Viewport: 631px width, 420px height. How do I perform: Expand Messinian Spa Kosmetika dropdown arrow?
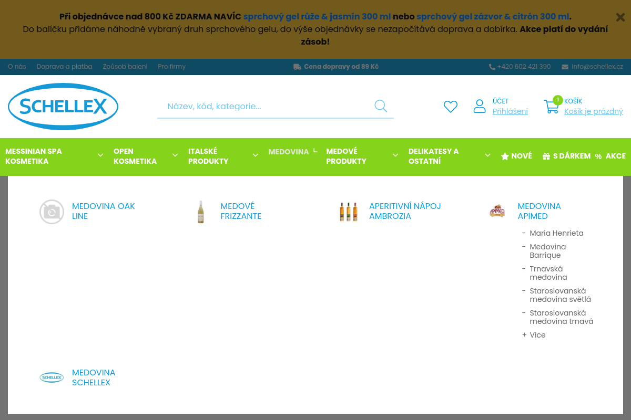[100, 155]
